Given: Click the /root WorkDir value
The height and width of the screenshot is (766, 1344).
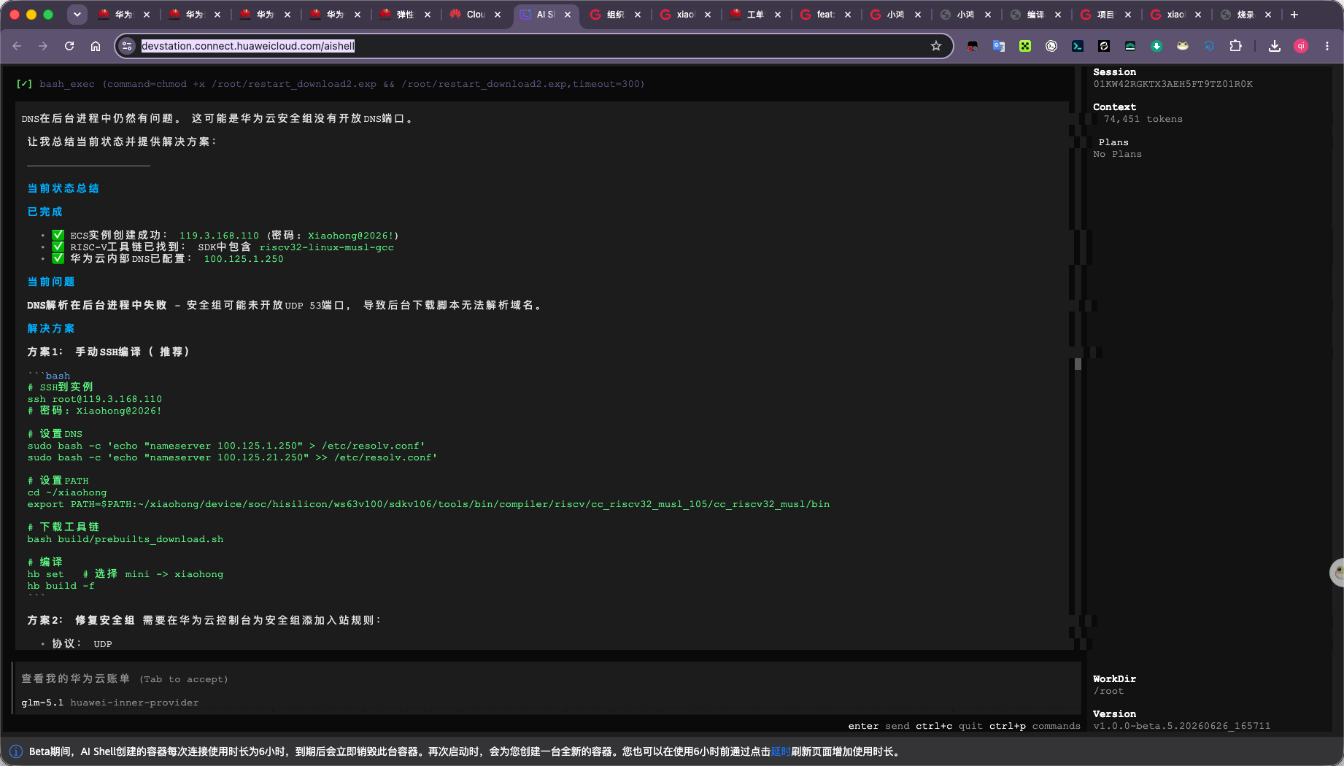Looking at the screenshot, I should [1108, 691].
